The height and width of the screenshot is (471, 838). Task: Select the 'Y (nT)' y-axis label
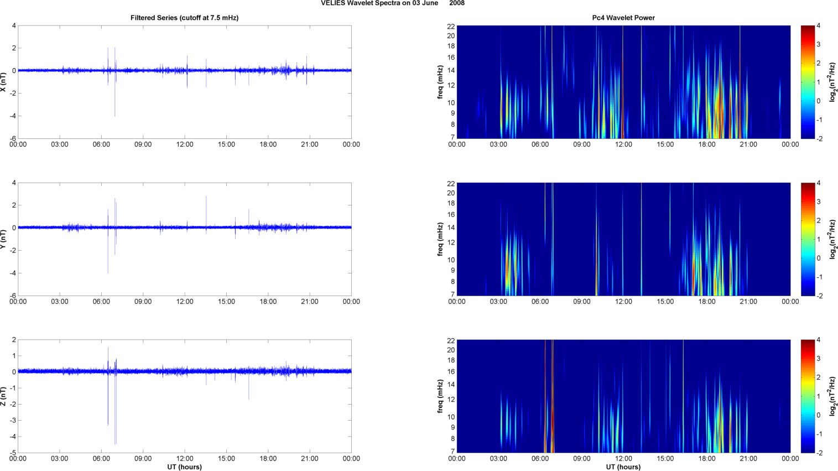pyautogui.click(x=3, y=239)
